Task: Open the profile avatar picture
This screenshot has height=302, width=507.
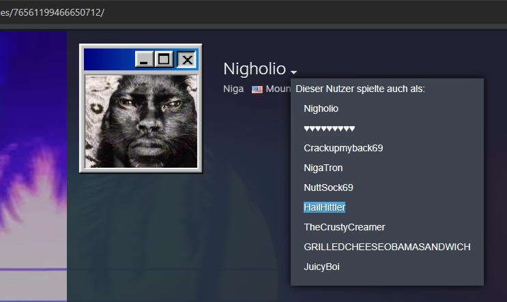Action: 141,121
